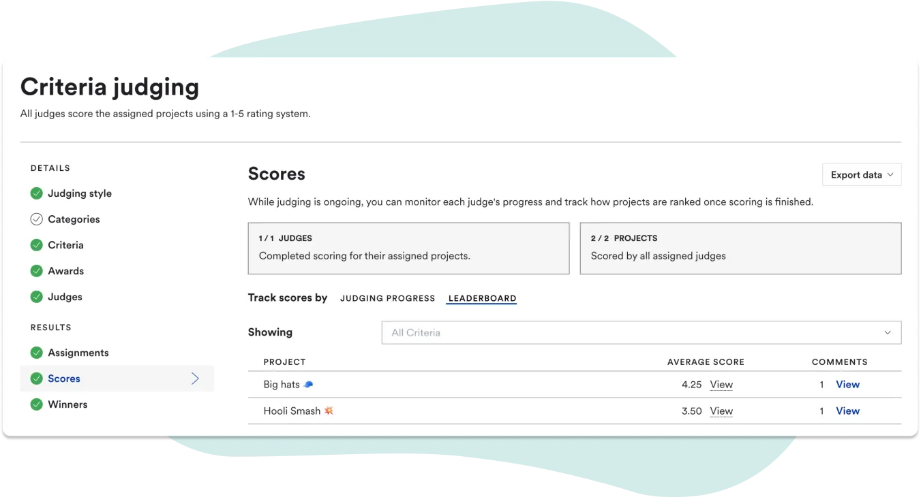921x497 pixels.
Task: Click the green checkmark next to Awards
Action: pos(37,271)
